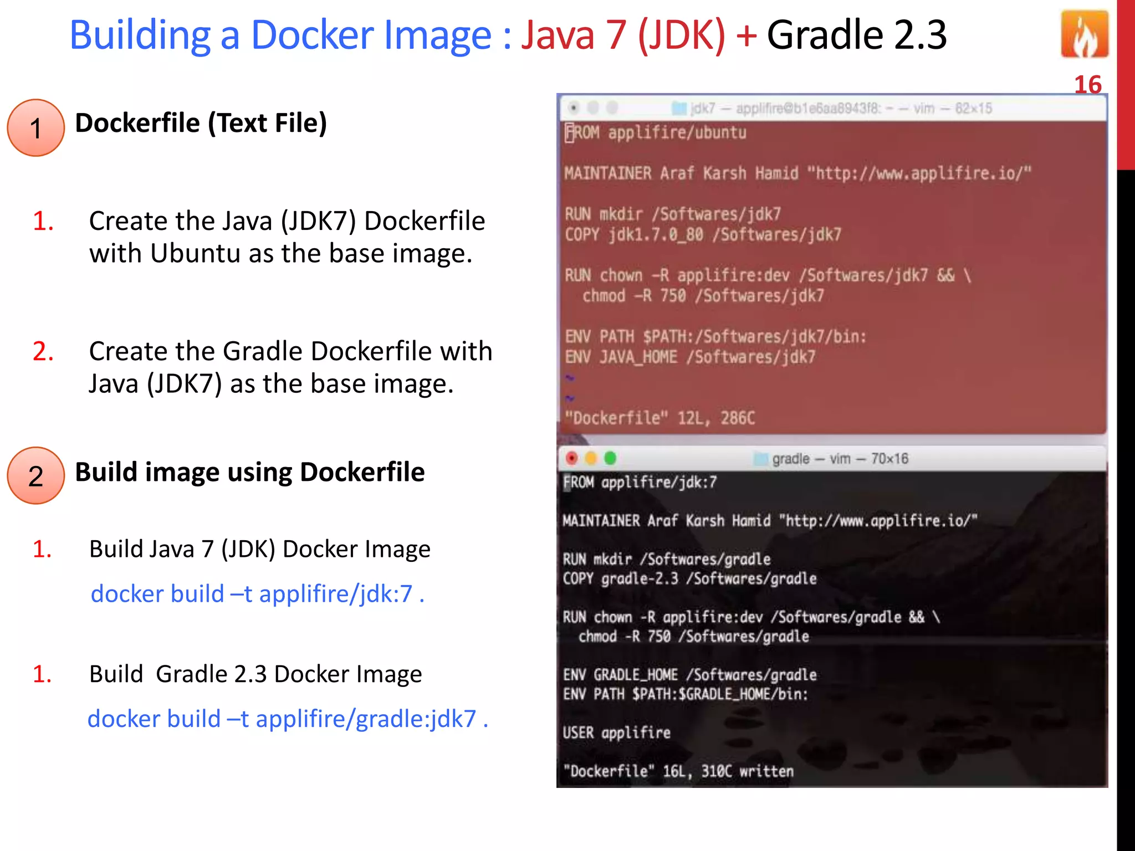The width and height of the screenshot is (1135, 851).
Task: Click the red close dot of gradle vim window
Action: pos(572,458)
